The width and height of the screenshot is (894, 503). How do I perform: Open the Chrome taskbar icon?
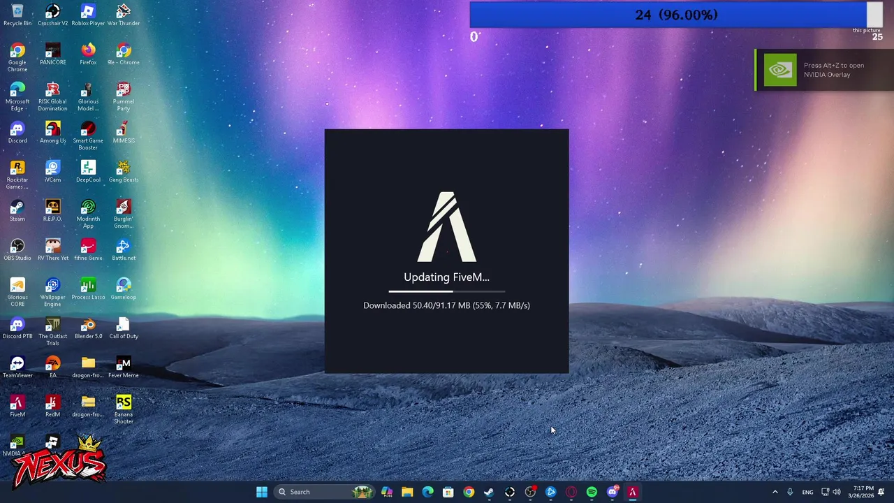coord(469,492)
